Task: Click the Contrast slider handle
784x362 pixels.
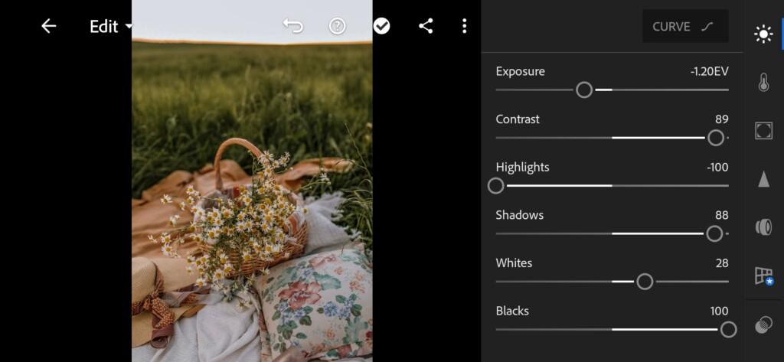Action: click(716, 138)
